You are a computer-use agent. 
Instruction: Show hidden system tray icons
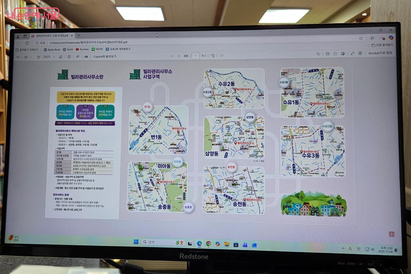343,248
